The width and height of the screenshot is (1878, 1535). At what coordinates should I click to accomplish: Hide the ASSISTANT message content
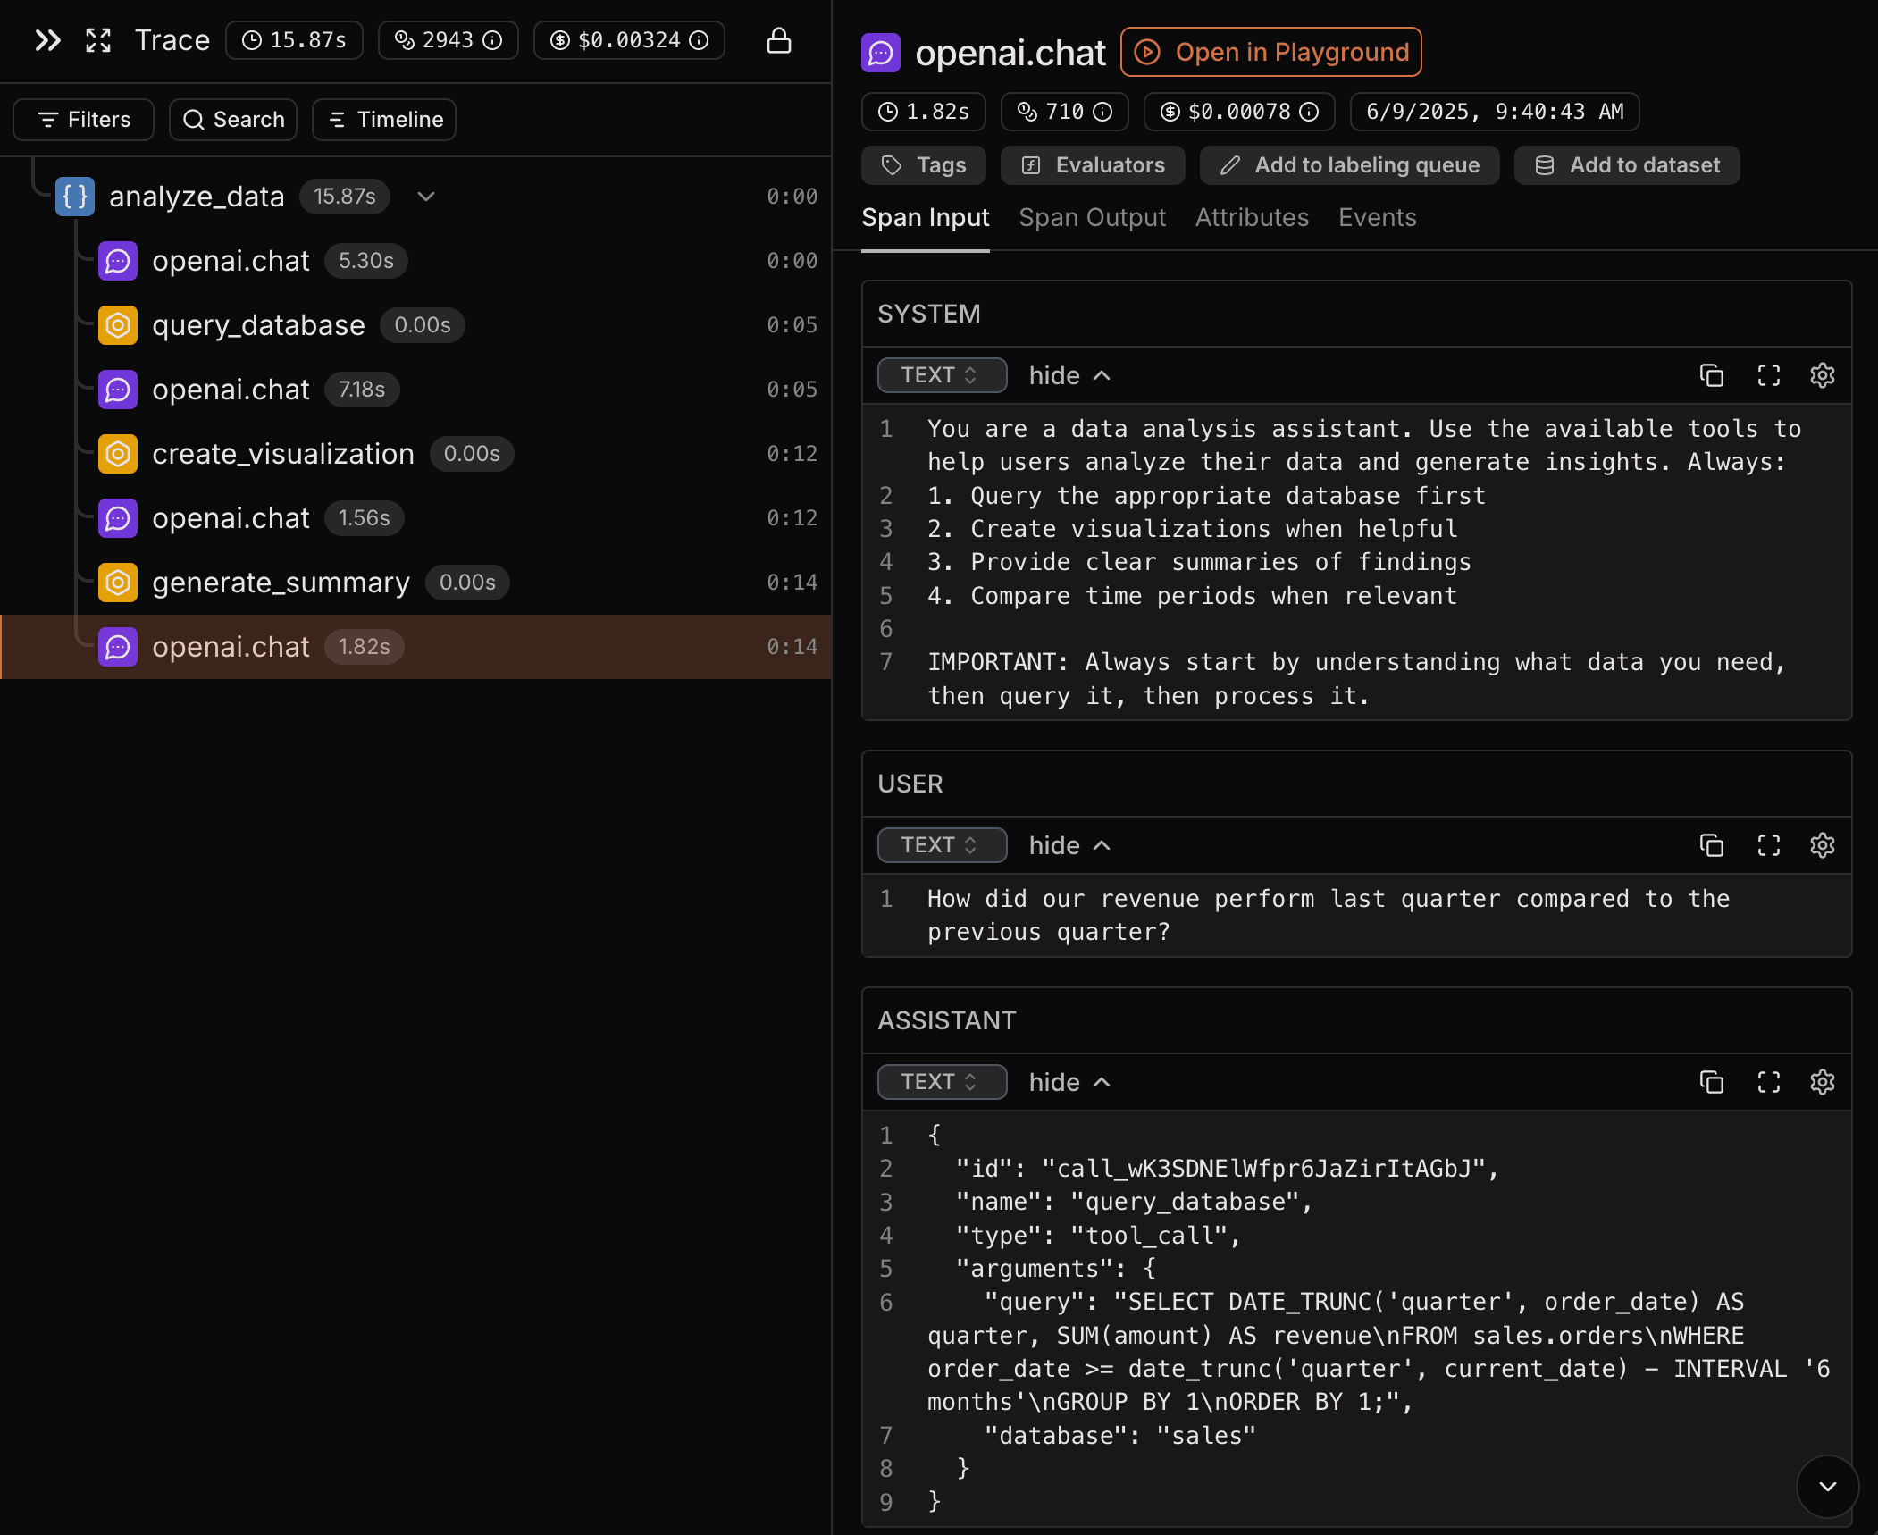coord(1069,1082)
